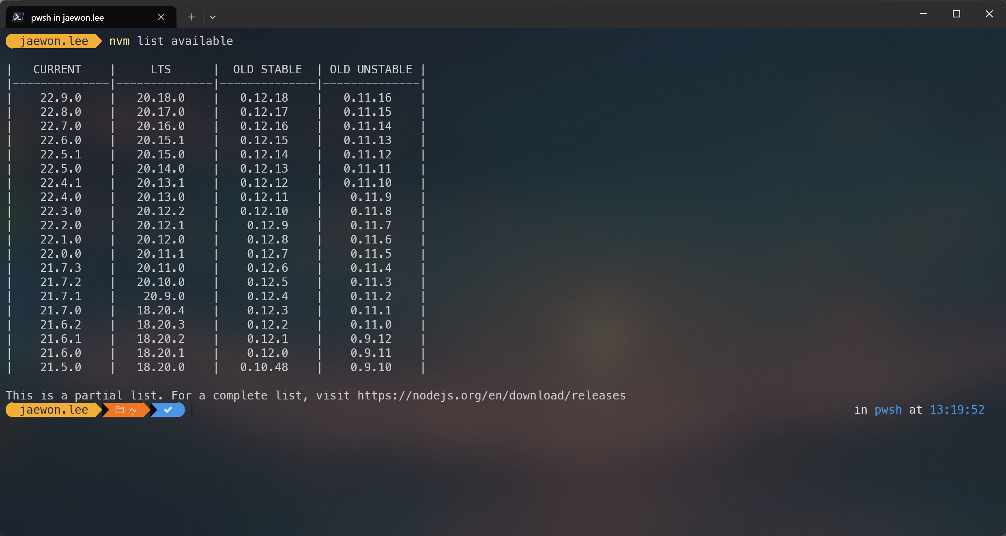Click the OLD STABLE column header
Screen dimensions: 1006x536
pos(267,69)
